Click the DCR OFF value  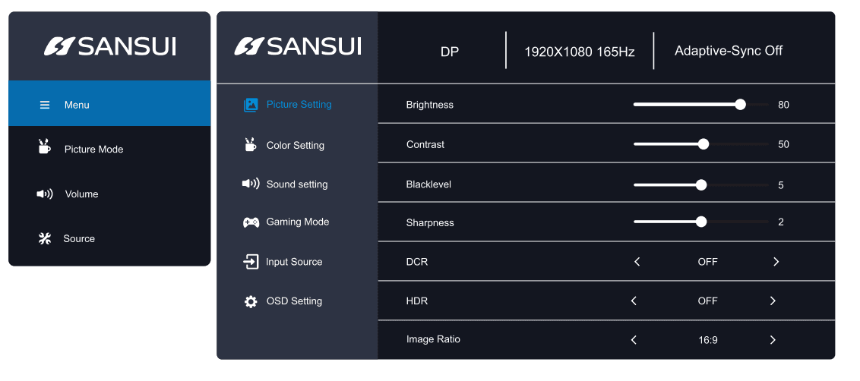point(707,262)
